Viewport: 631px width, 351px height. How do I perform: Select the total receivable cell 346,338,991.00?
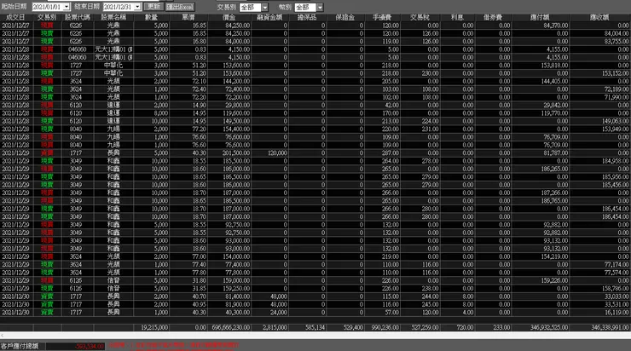[600, 328]
